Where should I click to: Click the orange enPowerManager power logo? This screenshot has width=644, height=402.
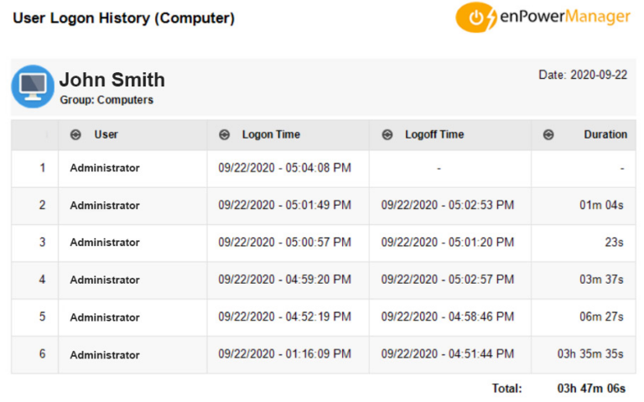pos(476,18)
